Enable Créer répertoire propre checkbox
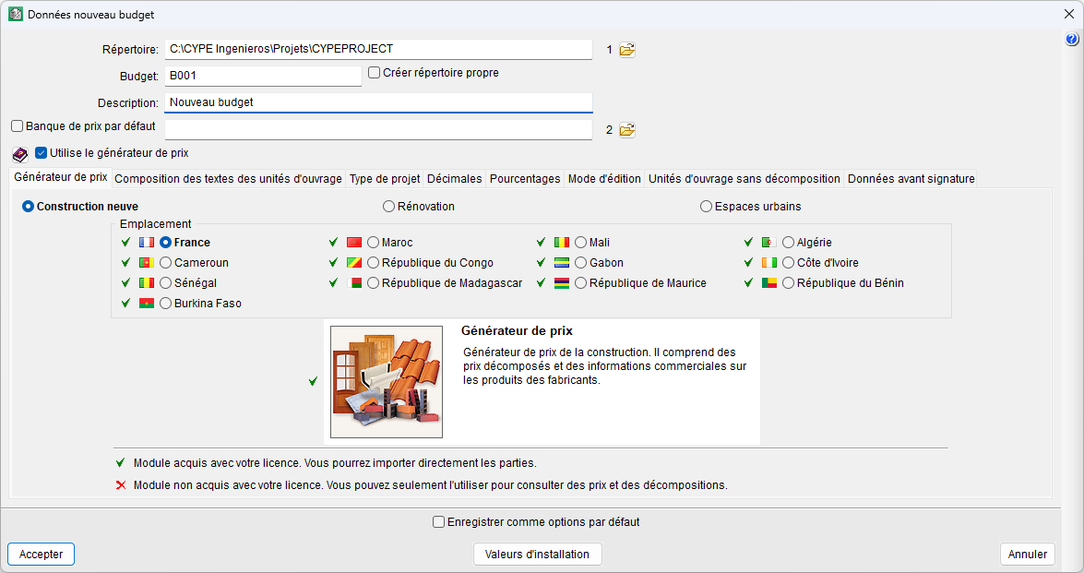The height and width of the screenshot is (573, 1084). point(374,73)
